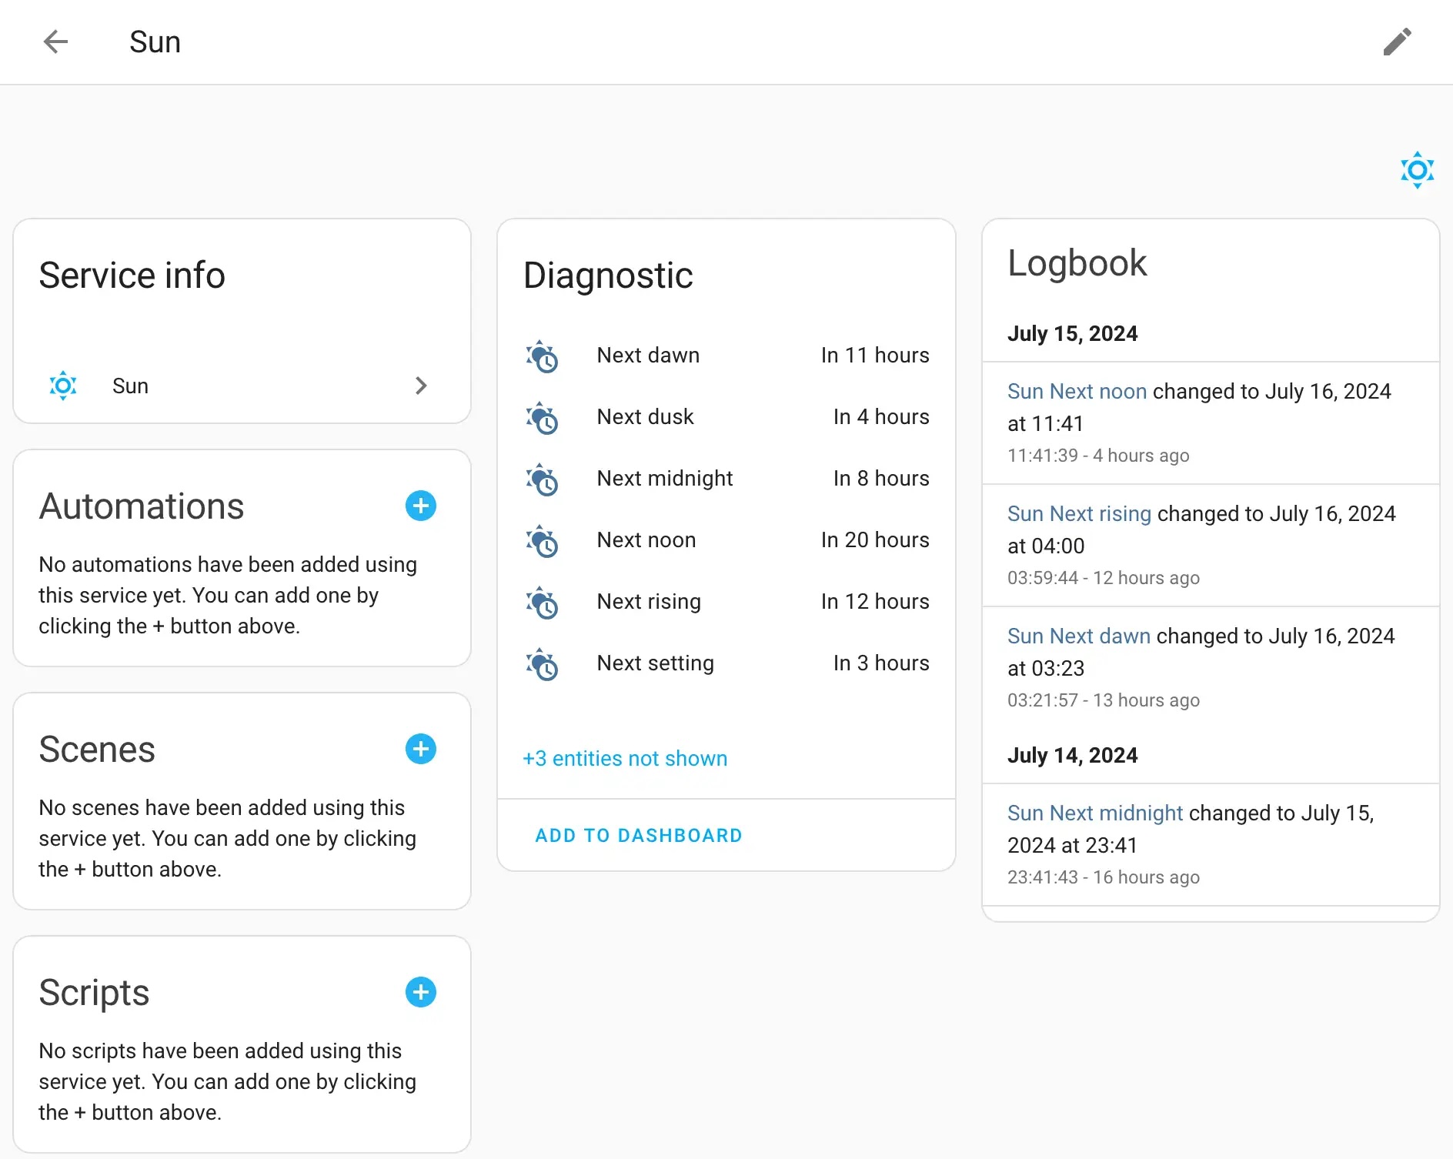Open the Next dusk entity row
The image size is (1453, 1159).
pyautogui.click(x=726, y=417)
